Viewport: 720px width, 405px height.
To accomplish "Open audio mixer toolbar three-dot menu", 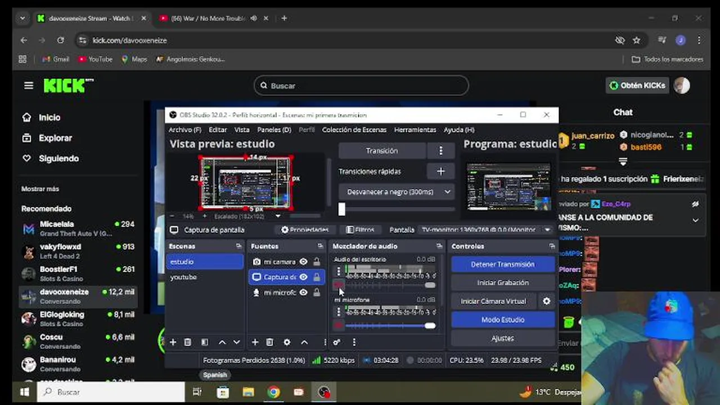I will [354, 342].
